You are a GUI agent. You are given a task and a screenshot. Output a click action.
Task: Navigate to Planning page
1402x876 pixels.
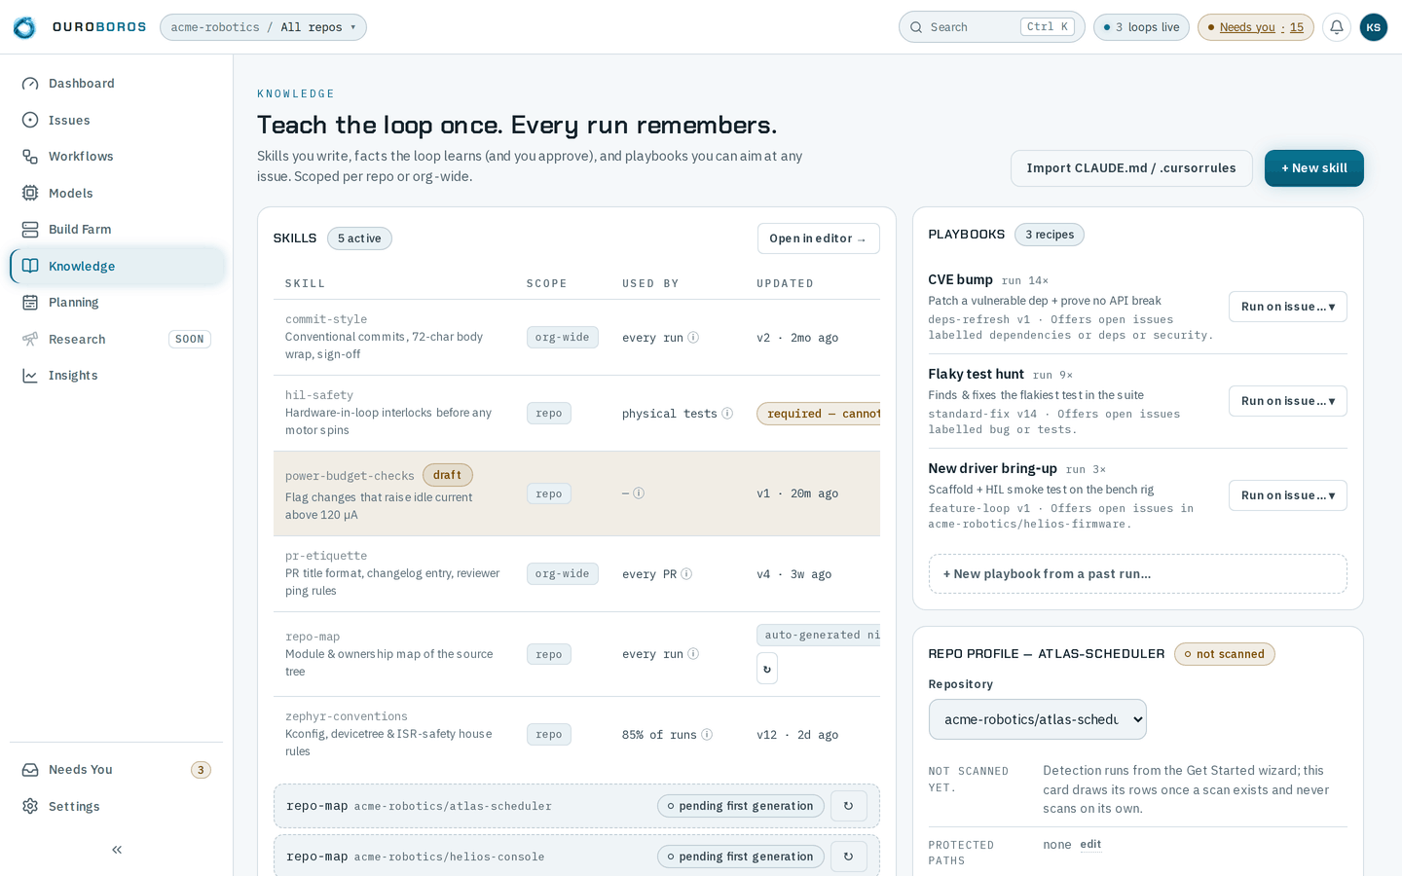coord(118,303)
